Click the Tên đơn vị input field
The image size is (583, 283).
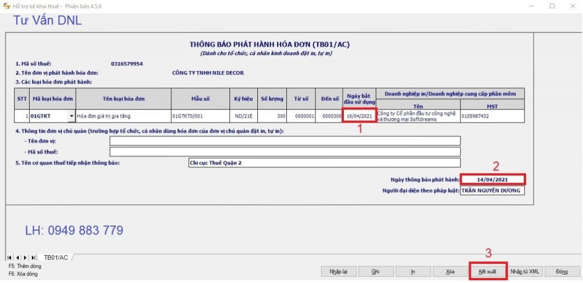click(285, 141)
